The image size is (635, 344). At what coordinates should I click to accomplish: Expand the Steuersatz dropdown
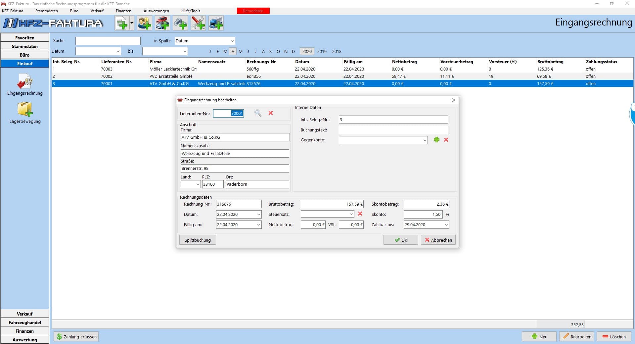pos(351,215)
